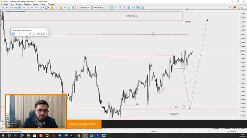Screen dimensions: 247x138
Task: Select the text label T tool
Action: click(x=46, y=34)
